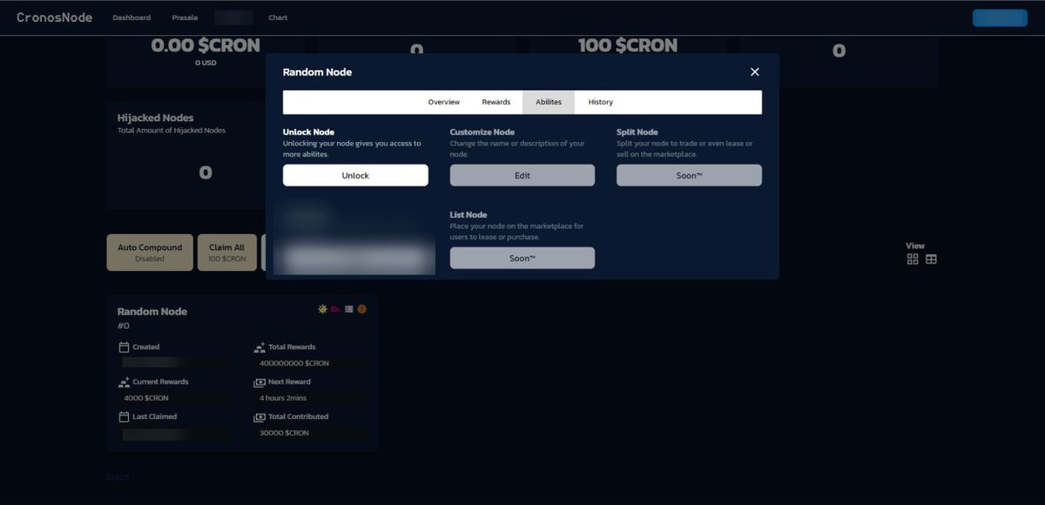Select the Abilites tab
The height and width of the screenshot is (505, 1045).
tap(549, 102)
